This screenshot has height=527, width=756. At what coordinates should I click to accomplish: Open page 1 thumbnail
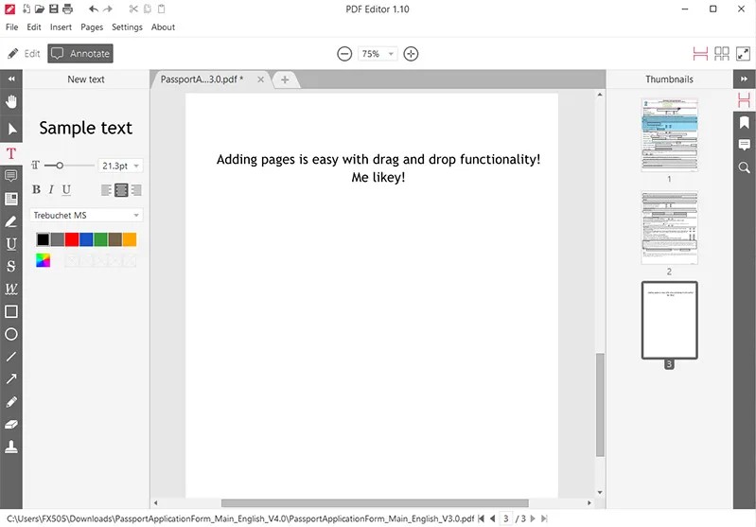tap(669, 135)
